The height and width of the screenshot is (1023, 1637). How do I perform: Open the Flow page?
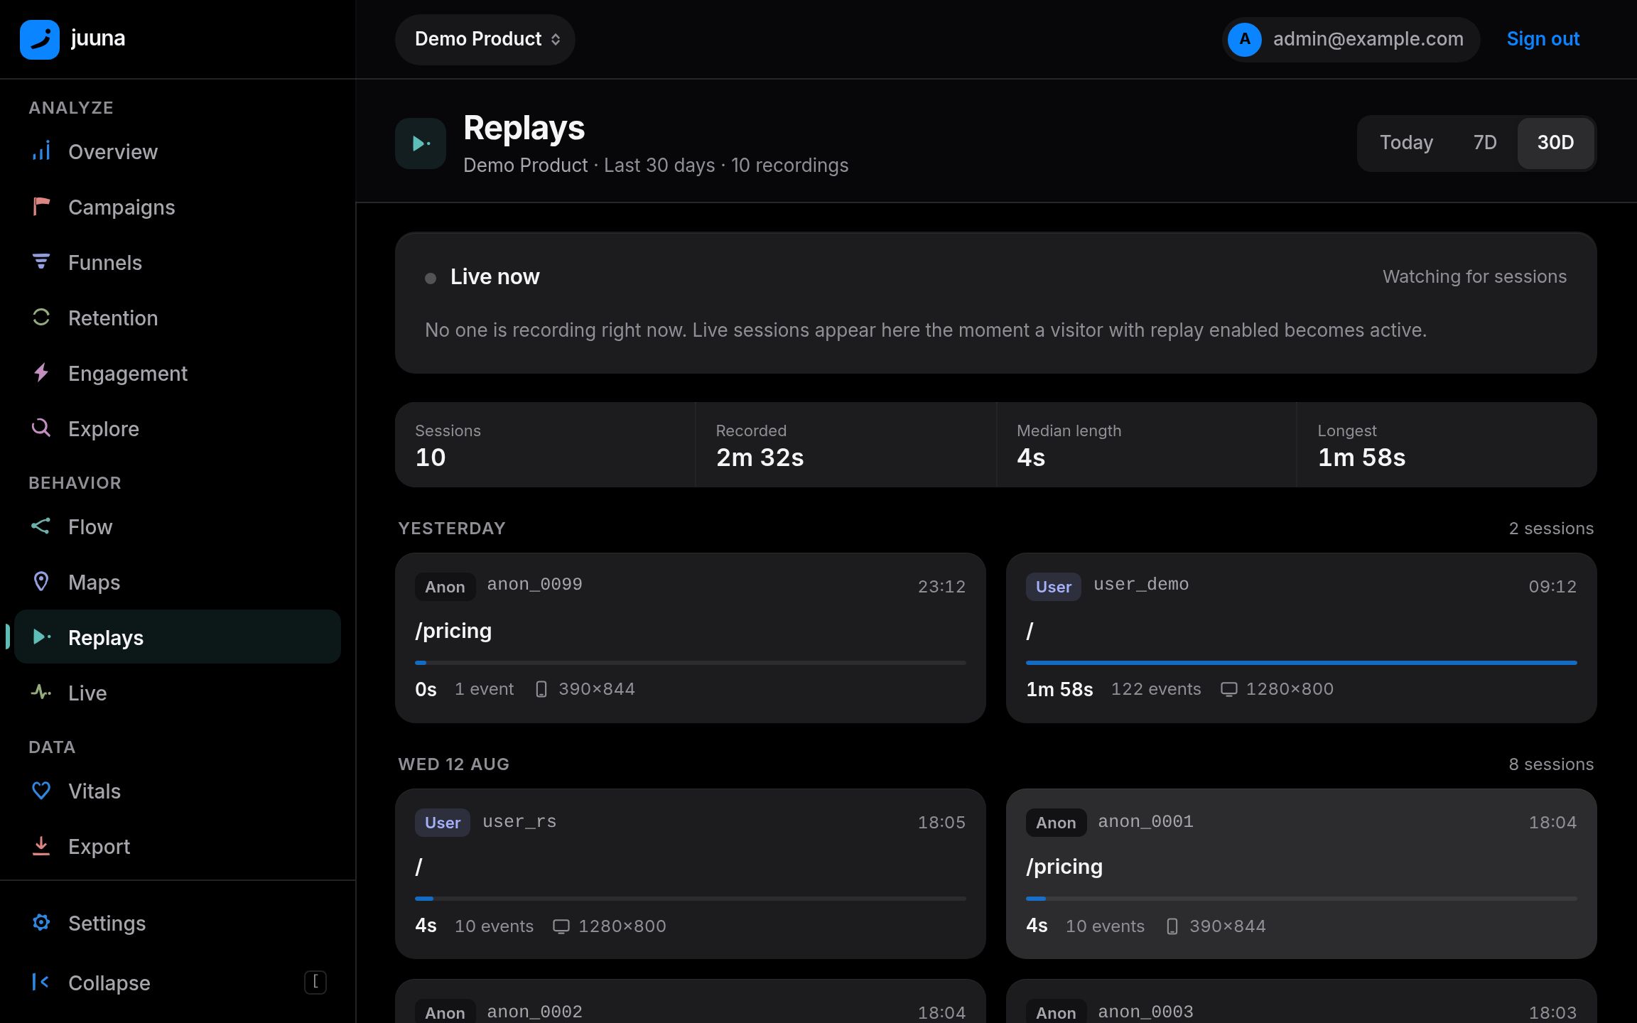coord(178,526)
